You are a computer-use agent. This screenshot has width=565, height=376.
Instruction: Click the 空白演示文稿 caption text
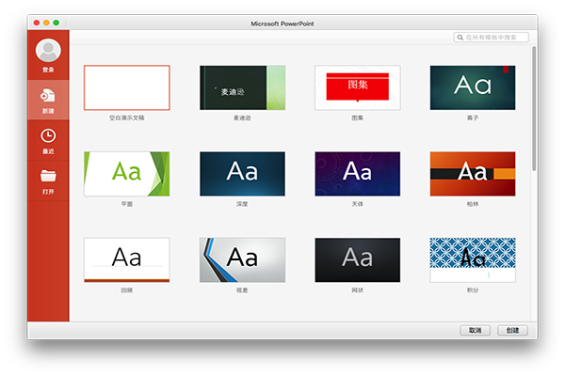[127, 117]
